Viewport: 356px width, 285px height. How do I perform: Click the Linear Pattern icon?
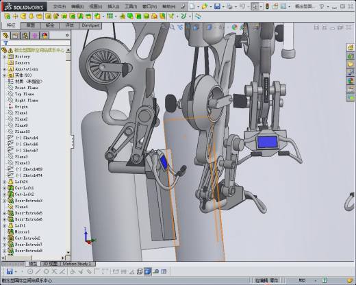(x=110, y=16)
